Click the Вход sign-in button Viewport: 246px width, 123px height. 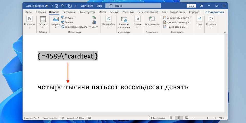click(x=191, y=6)
